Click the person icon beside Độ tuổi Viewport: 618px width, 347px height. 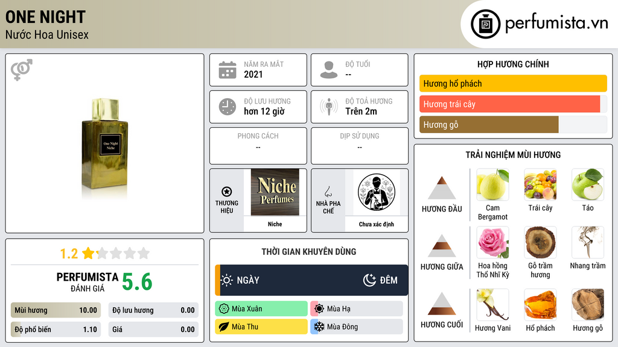[329, 70]
